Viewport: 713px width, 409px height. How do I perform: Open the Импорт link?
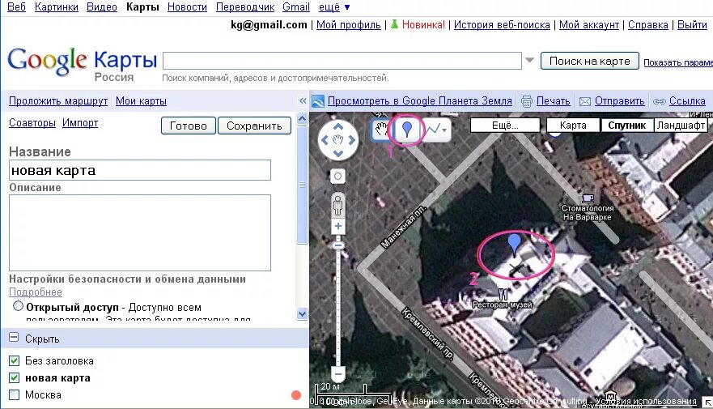point(80,123)
